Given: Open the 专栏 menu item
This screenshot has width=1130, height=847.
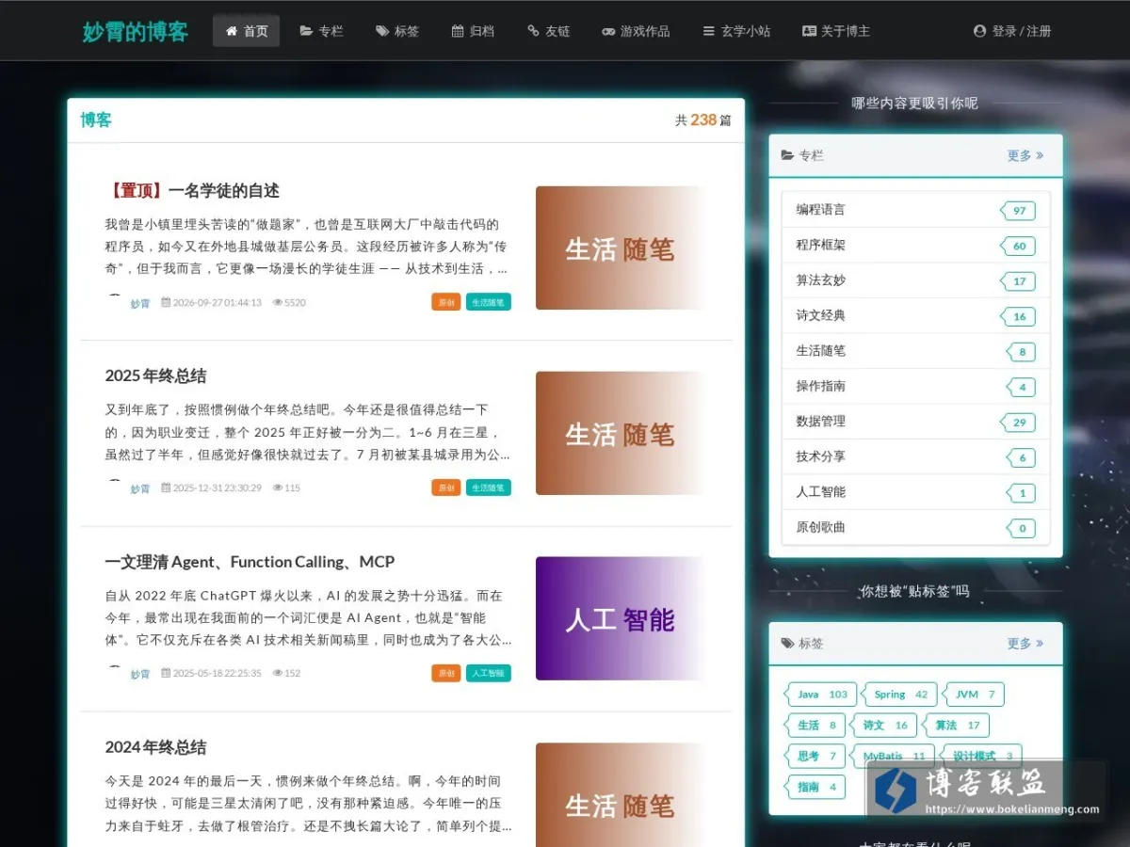Looking at the screenshot, I should point(321,31).
